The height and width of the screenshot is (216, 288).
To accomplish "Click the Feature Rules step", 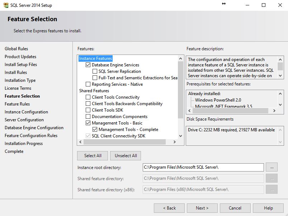I will click(17, 104).
